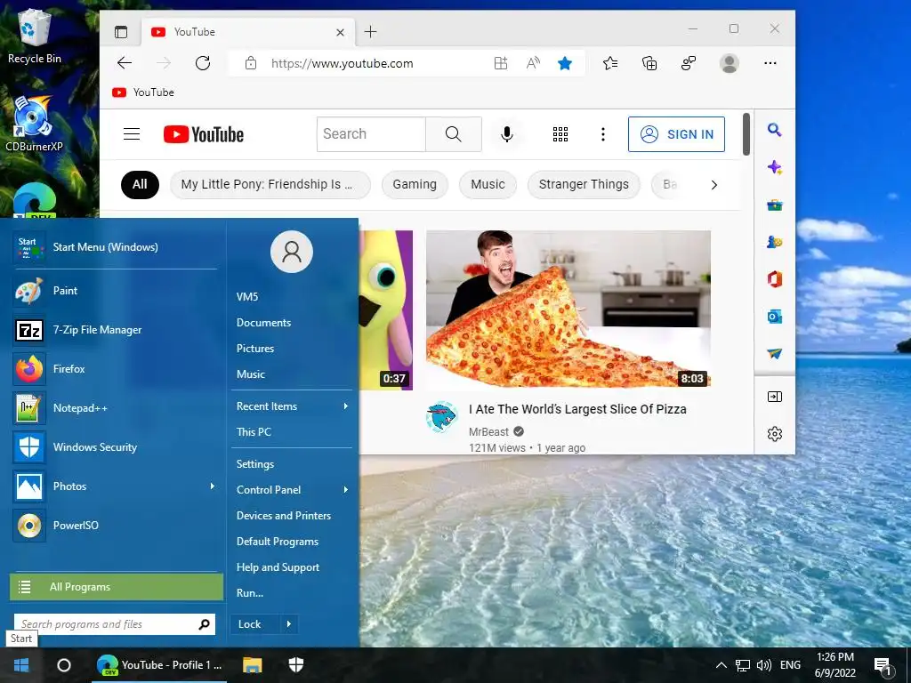This screenshot has height=683, width=911.
Task: Go back in Edge browser
Action: 125,63
